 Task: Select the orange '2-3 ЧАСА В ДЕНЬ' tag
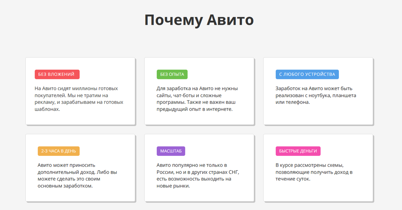coord(58,151)
